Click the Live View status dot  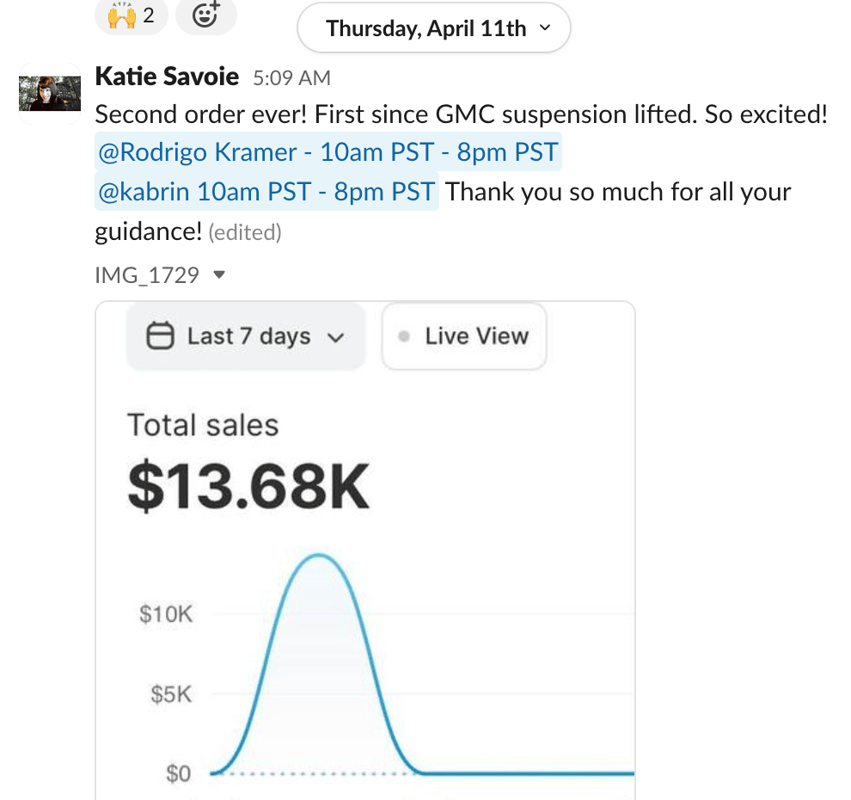coord(404,336)
